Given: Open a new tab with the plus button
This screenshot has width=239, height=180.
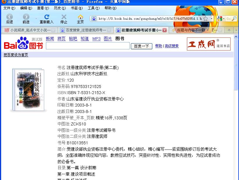Looking at the screenshot, I should 229,30.
